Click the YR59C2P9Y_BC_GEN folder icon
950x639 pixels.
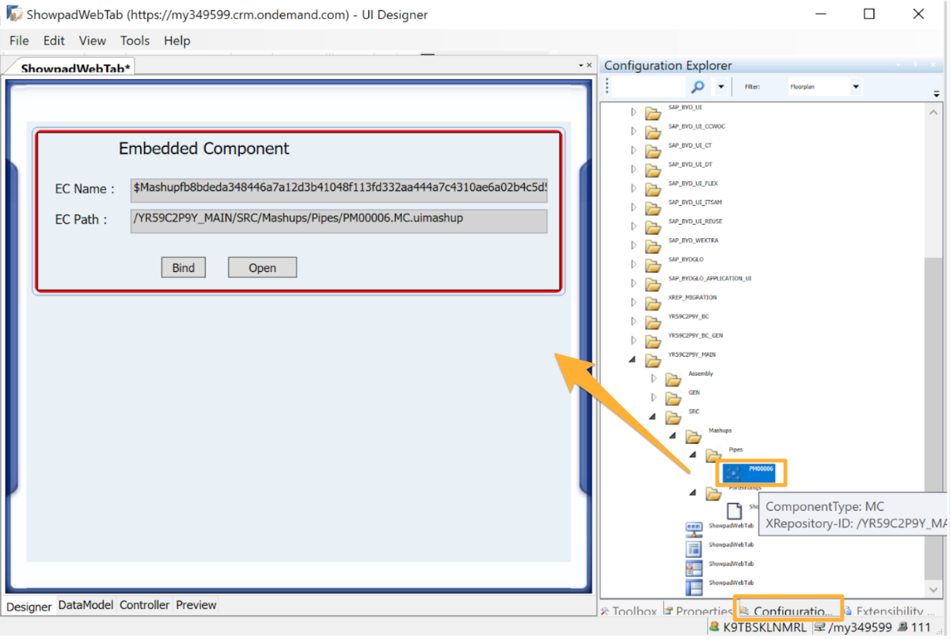click(x=652, y=341)
